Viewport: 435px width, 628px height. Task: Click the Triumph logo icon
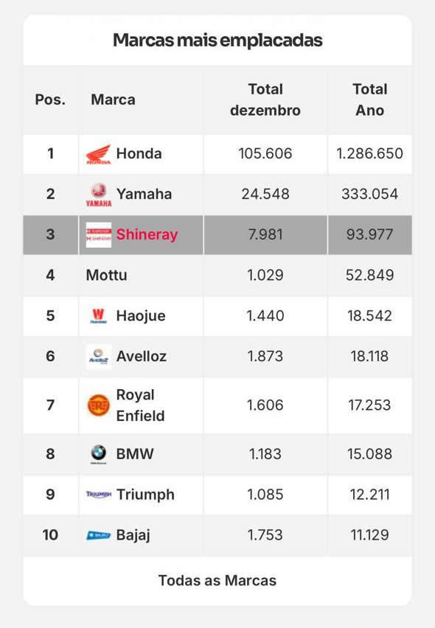[x=99, y=495]
